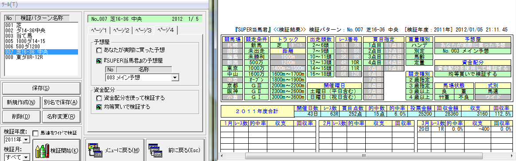Click the 中山 racecourse cell in report
The width and height of the screenshot is (516, 161).
tap(233, 74)
